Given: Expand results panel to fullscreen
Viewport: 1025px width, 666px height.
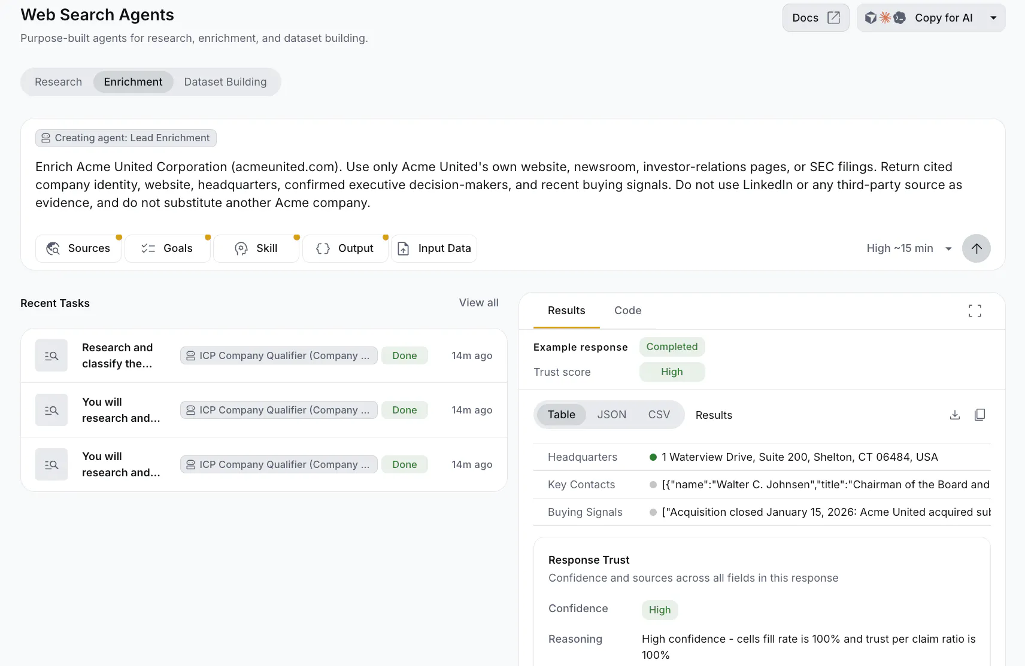Looking at the screenshot, I should (x=975, y=311).
